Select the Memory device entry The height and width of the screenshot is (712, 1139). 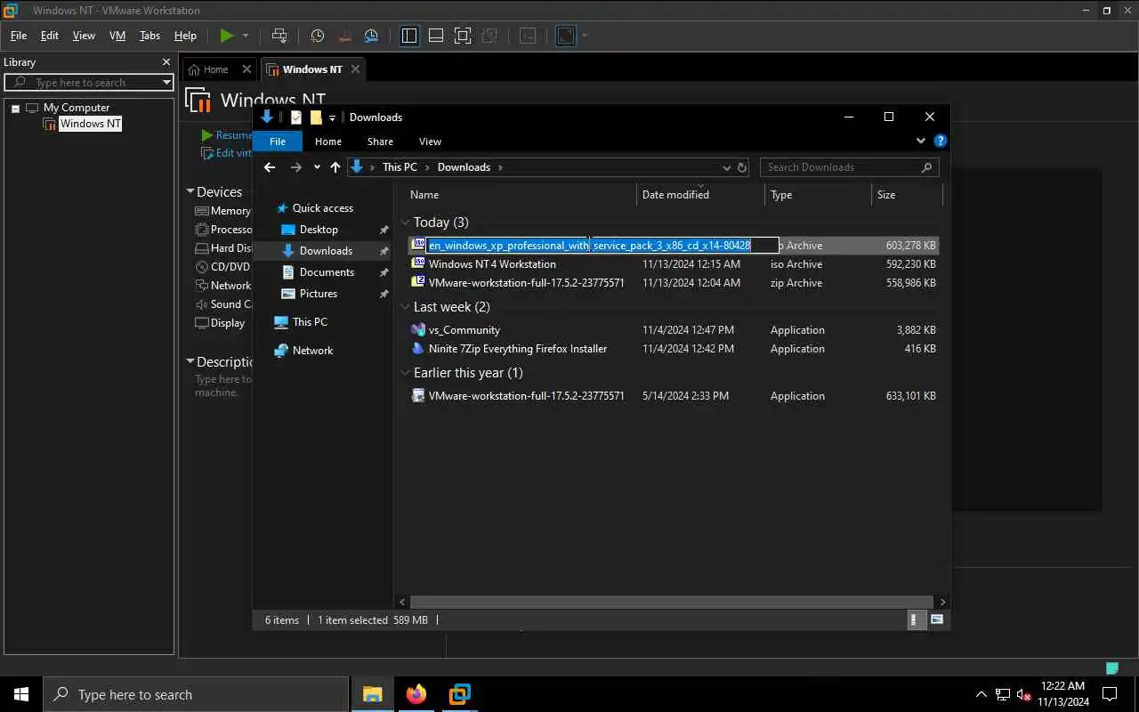tap(222, 211)
